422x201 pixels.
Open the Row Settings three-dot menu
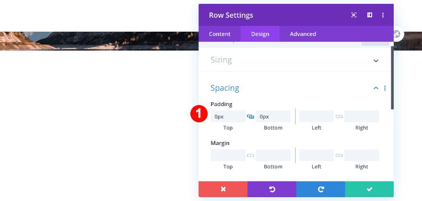(x=383, y=15)
